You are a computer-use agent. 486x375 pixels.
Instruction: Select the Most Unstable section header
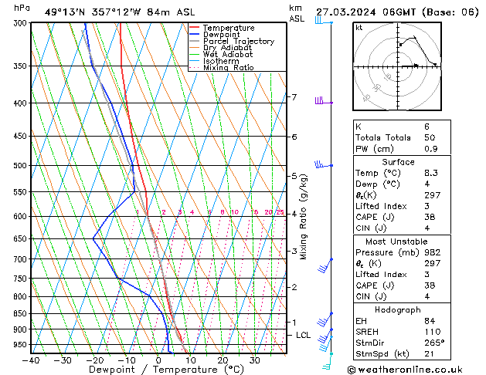pyautogui.click(x=398, y=242)
